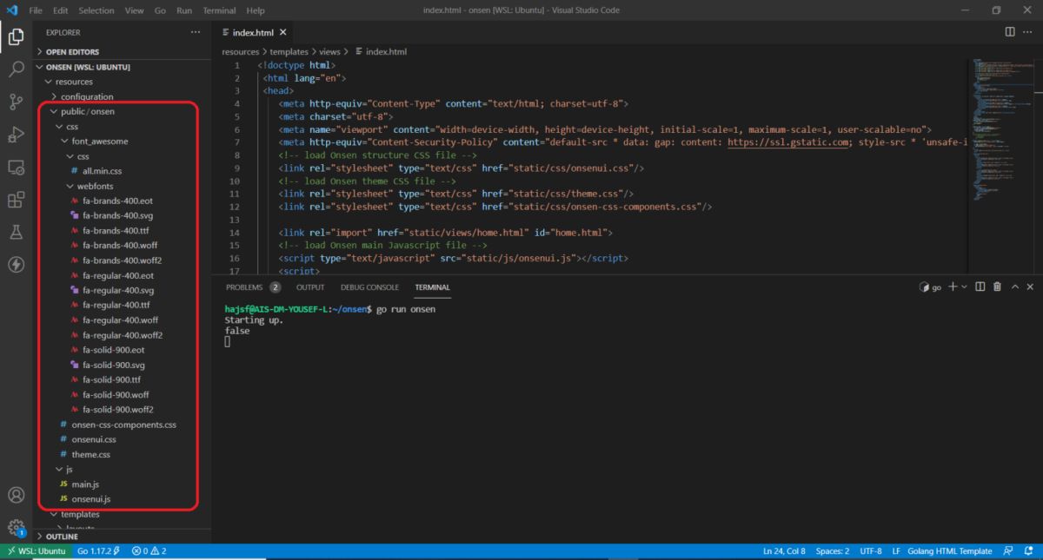
Task: Change indentation via Spaces: 2
Action: coord(833,551)
